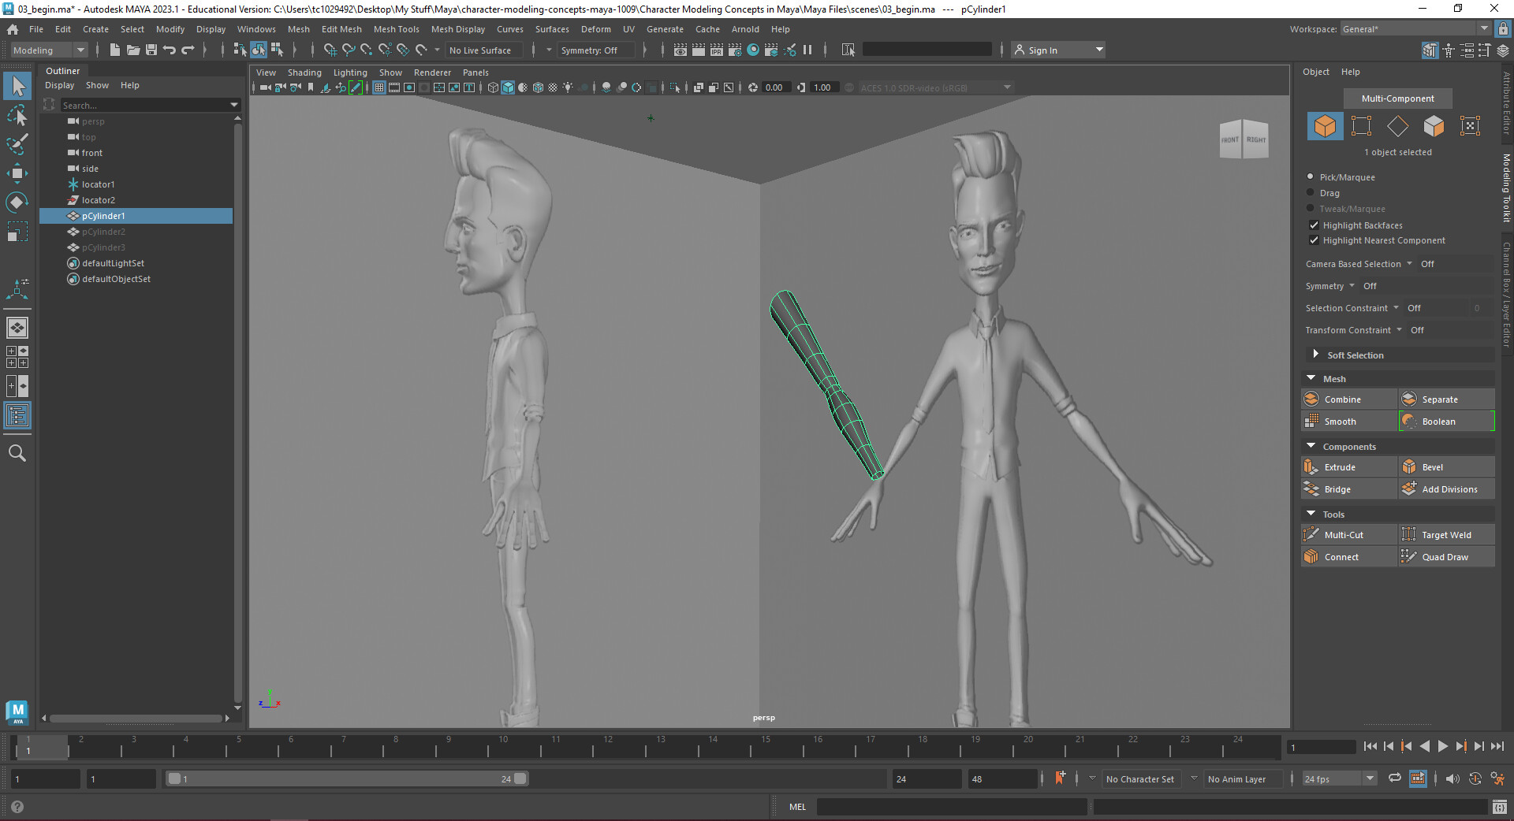Screen dimensions: 1514x821
Task: Activate the Multi-Cut tool
Action: (x=1348, y=534)
